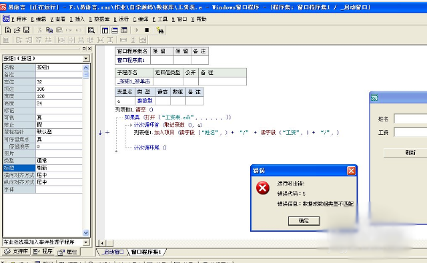This screenshot has width=427, height=263.
Task: Click the 计次循环尾 code line
Action: click(150, 148)
